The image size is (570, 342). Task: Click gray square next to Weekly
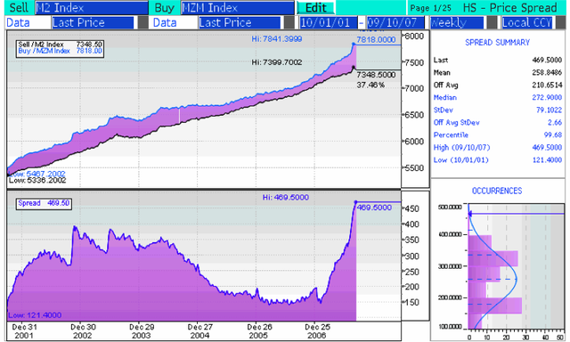[x=492, y=22]
